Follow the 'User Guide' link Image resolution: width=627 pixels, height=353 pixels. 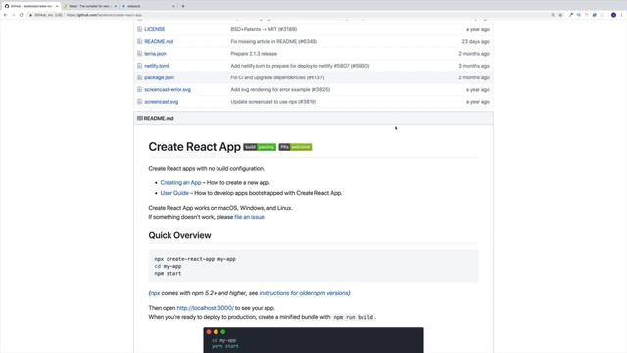click(174, 193)
